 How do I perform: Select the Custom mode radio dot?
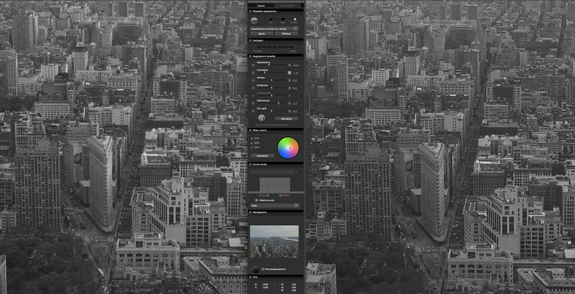pyautogui.click(x=295, y=19)
